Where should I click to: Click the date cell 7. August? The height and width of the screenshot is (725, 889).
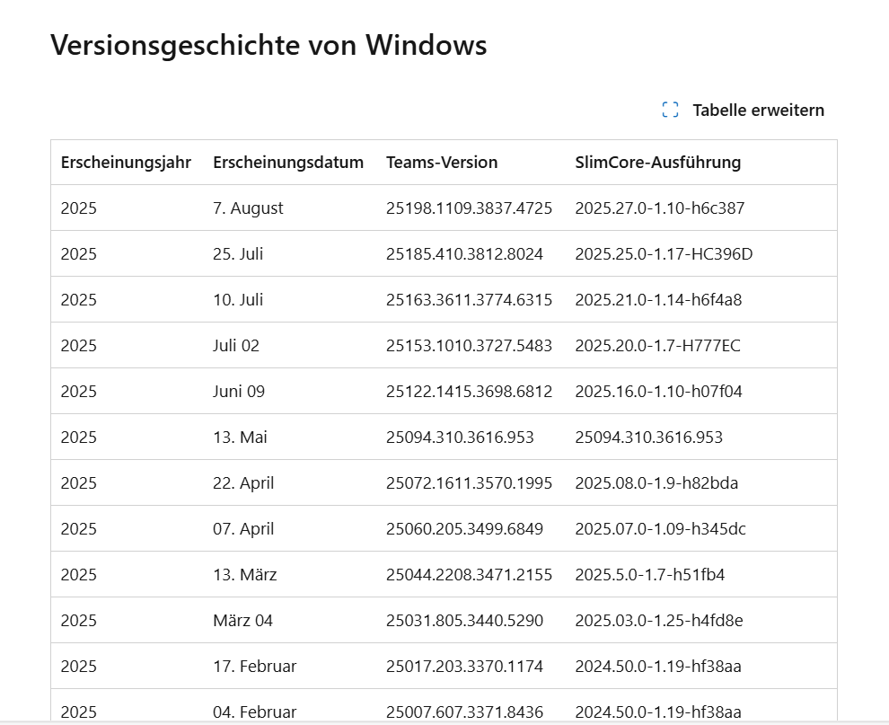(x=248, y=208)
